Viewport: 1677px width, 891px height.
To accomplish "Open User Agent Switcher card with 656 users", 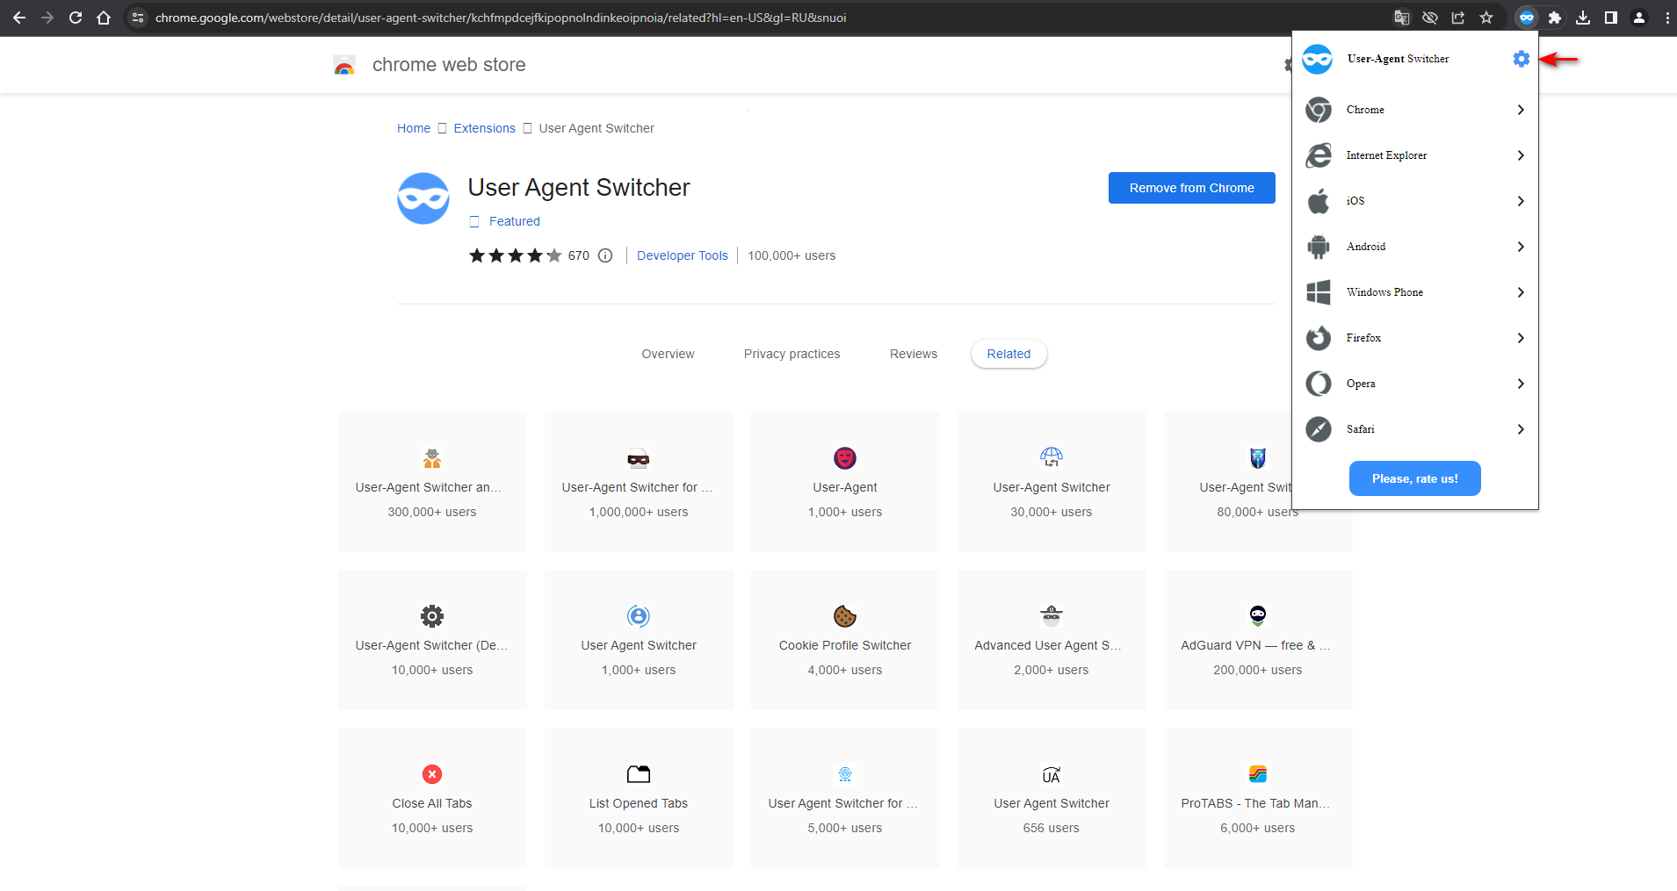I will pos(1052,798).
